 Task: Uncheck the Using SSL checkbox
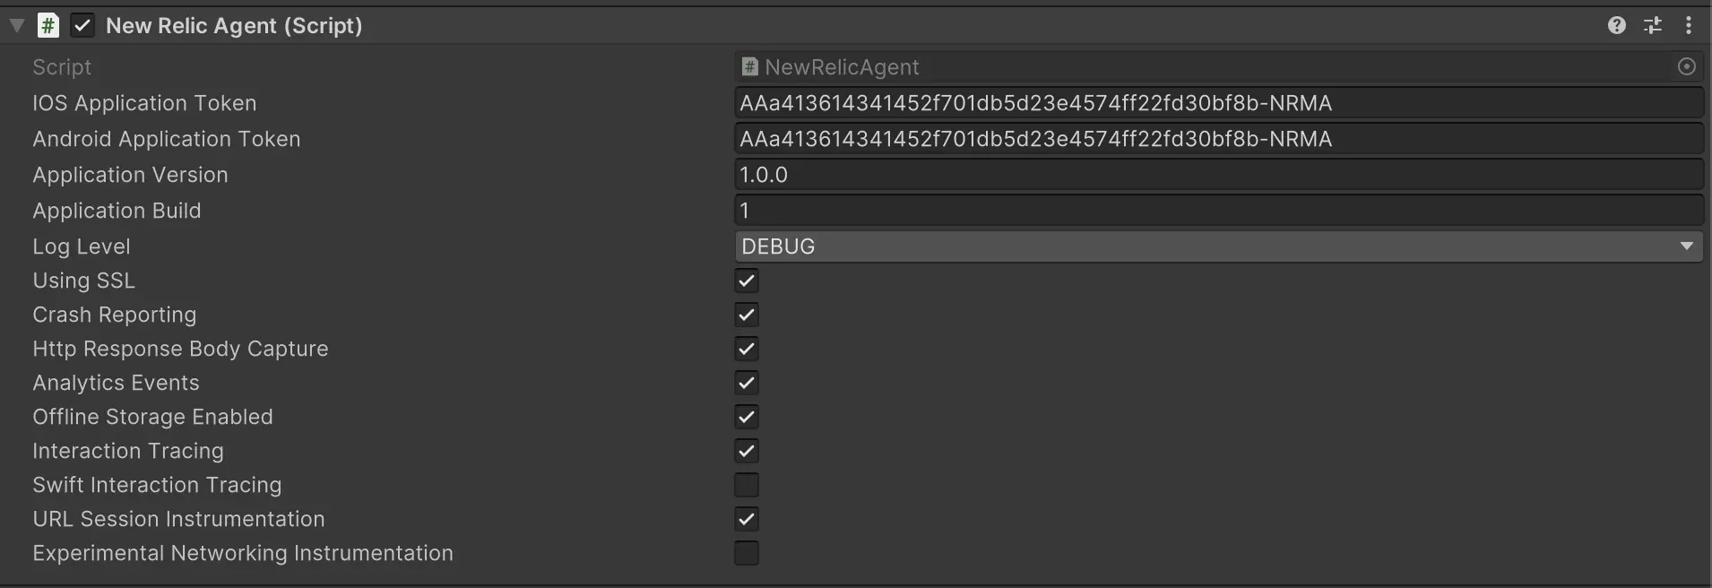(x=747, y=281)
